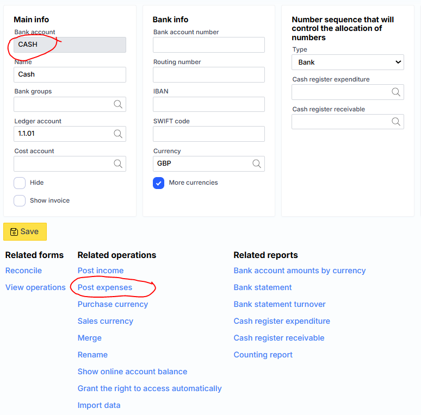
Task: Uncheck the More currencies checkbox
Action: pyautogui.click(x=159, y=183)
